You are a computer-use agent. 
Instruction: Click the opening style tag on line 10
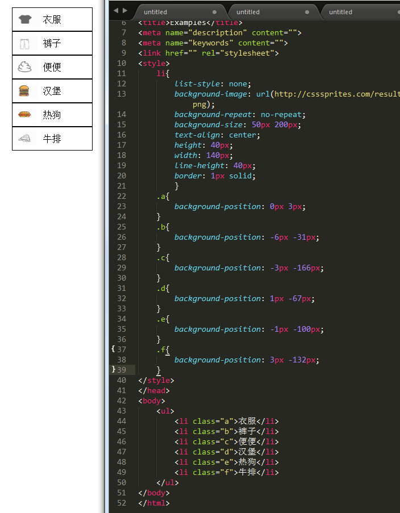[x=154, y=63]
